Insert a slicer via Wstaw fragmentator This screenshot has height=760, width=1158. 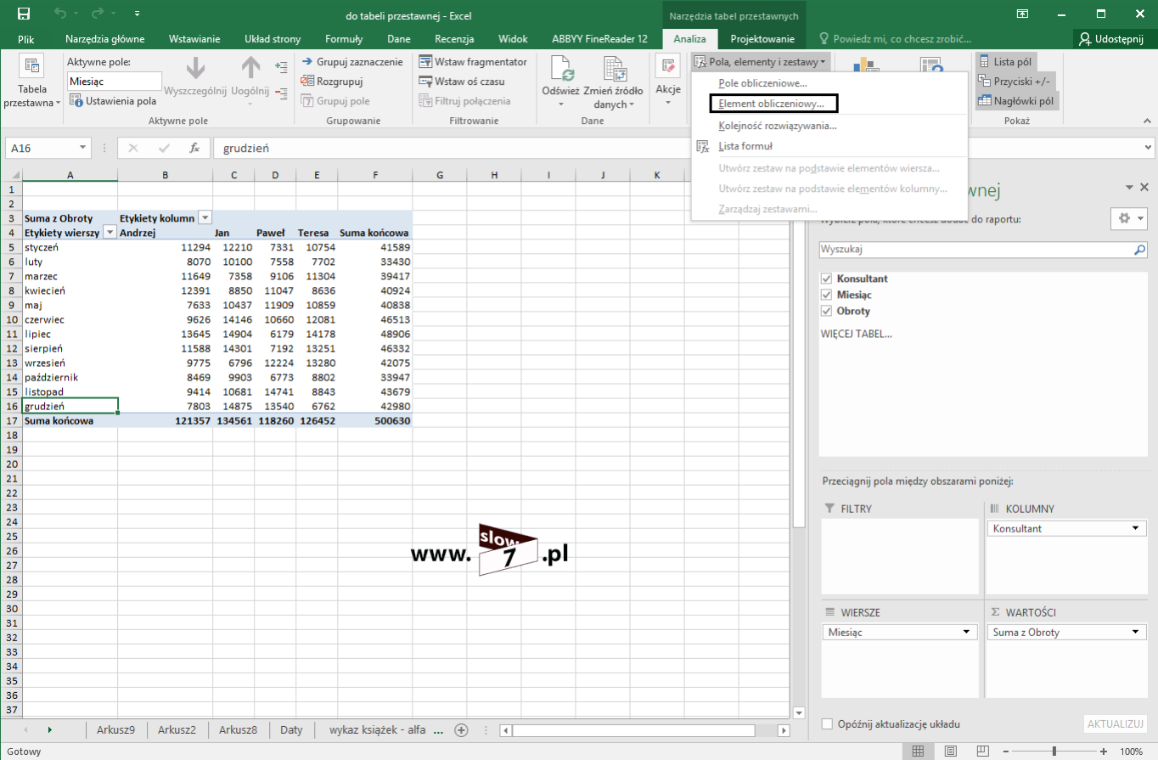[473, 62]
